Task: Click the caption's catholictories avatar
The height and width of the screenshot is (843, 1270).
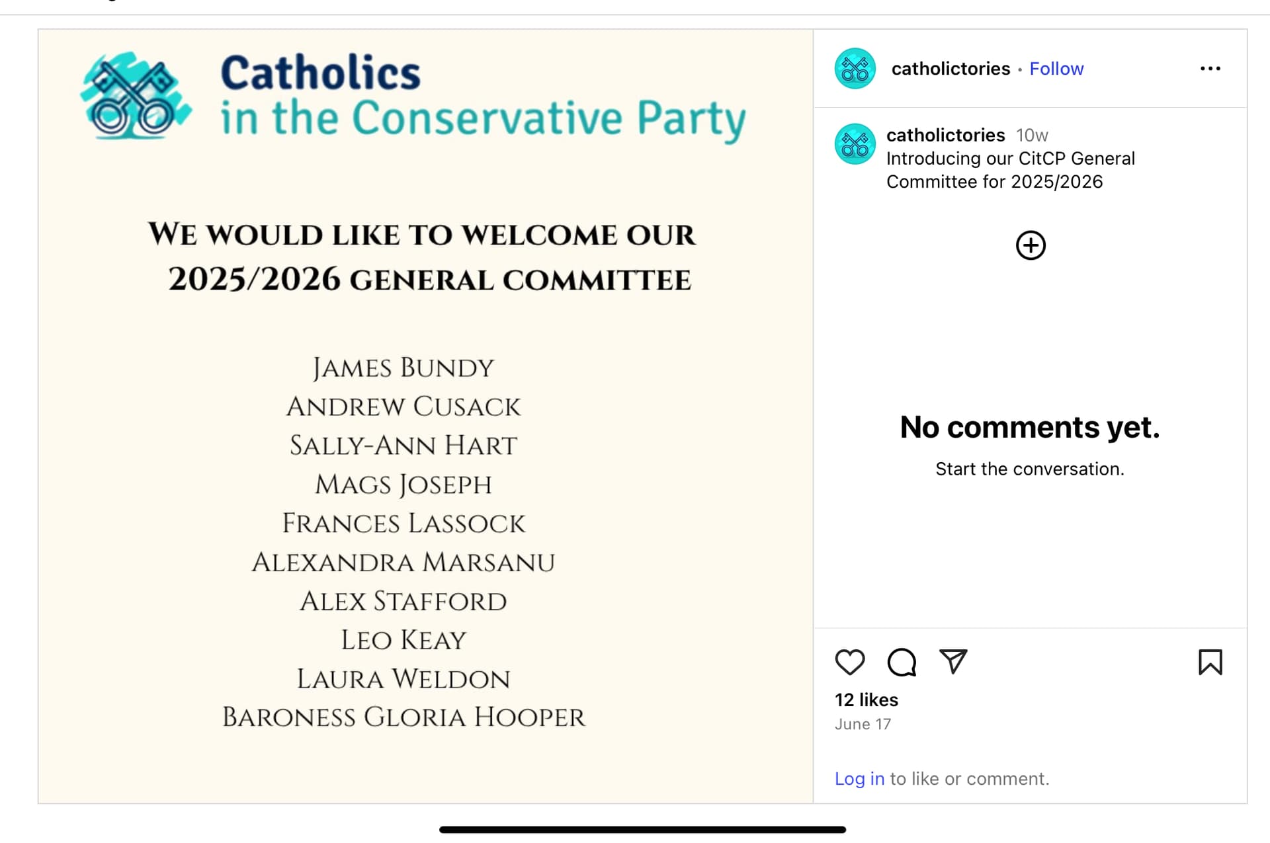Action: click(x=855, y=144)
